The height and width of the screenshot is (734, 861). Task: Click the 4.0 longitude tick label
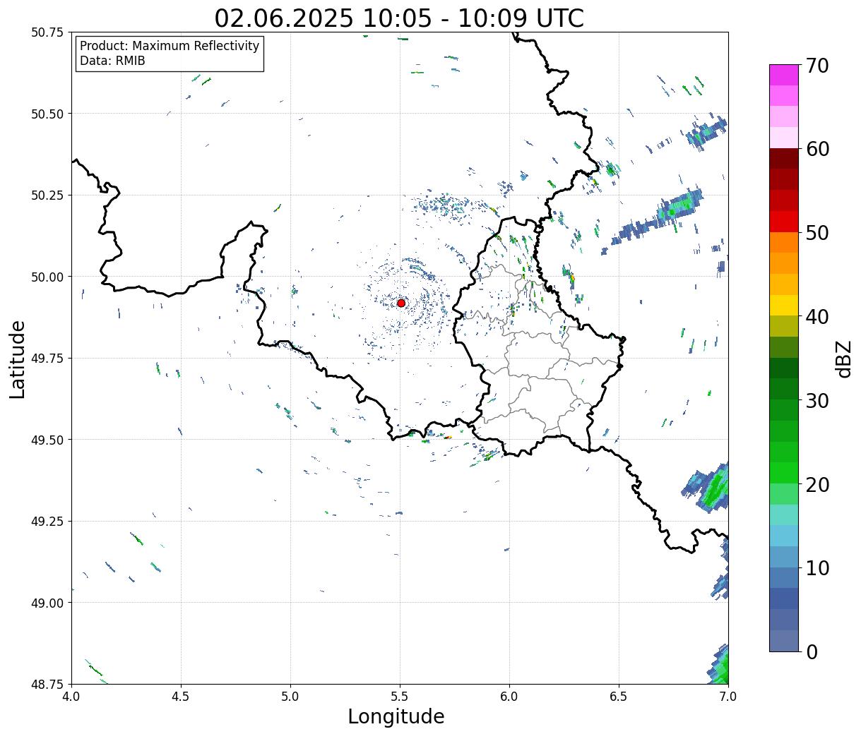point(71,697)
